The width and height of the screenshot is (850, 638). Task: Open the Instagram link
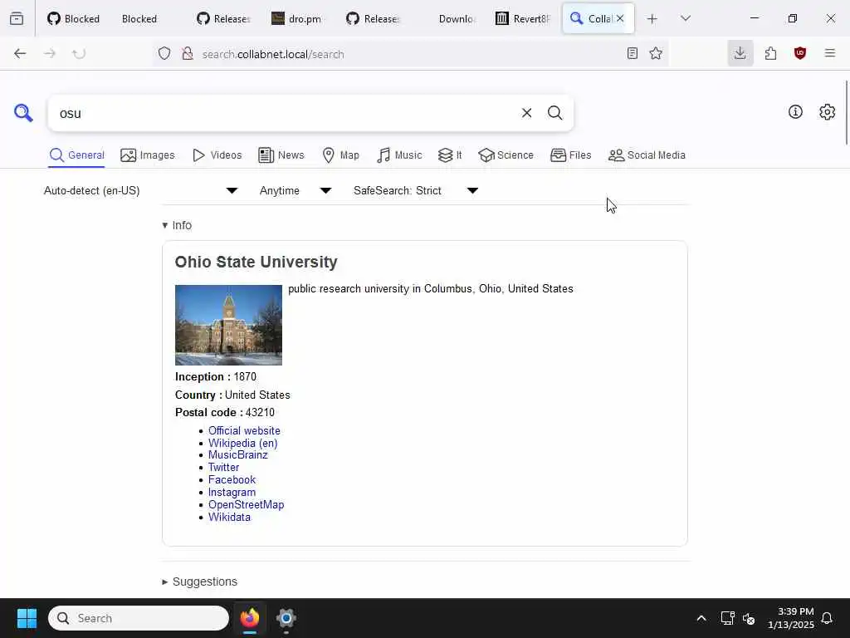[x=232, y=493]
